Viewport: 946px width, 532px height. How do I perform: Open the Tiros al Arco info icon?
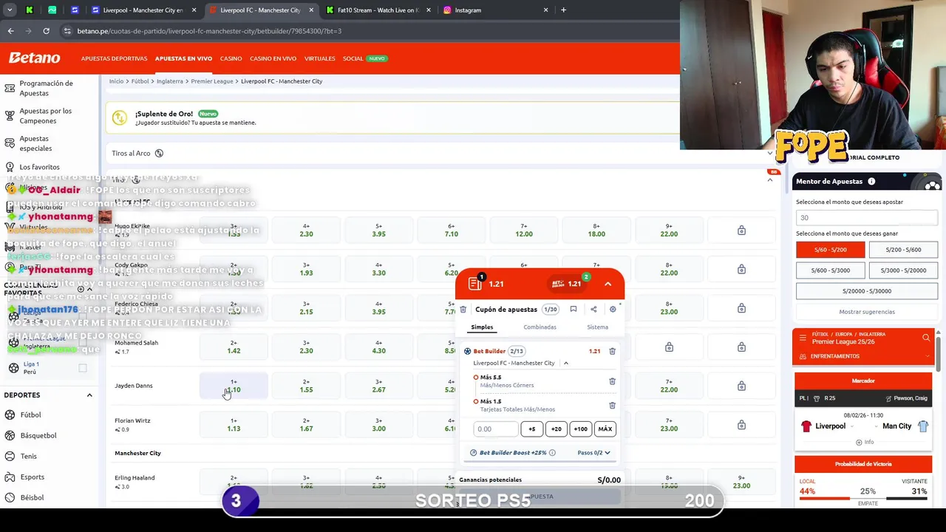pos(159,154)
